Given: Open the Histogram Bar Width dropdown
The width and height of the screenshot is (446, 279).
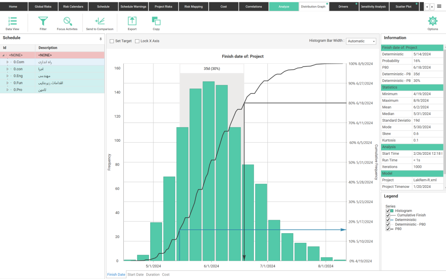Looking at the screenshot, I should (x=361, y=41).
